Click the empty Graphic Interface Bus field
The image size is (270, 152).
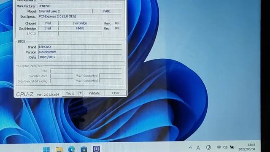[x=86, y=71]
